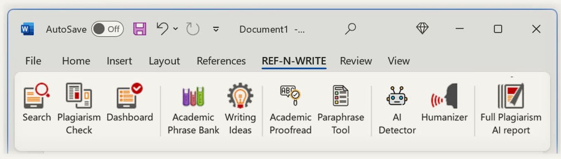Open Customize Quick Access Toolbar dropdown
This screenshot has width=561, height=159.
tap(216, 29)
